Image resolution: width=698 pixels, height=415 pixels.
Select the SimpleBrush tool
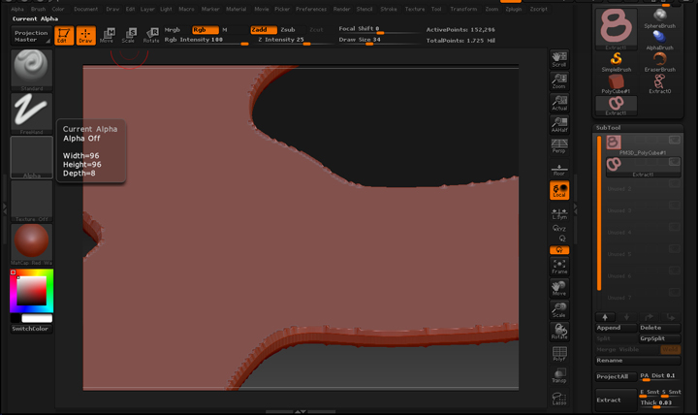(x=617, y=62)
